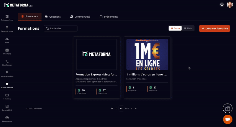Viewport: 236px width, 127px height.
Task: Open Planificateur phone icon
Action: click(7, 62)
